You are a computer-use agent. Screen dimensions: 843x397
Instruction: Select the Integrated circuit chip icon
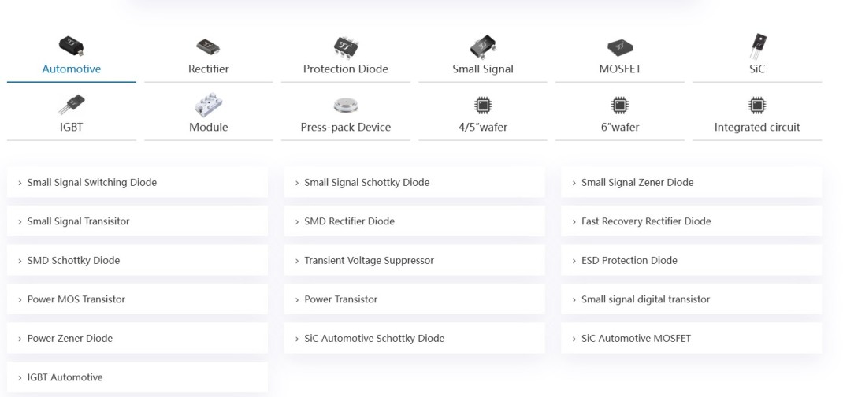click(757, 106)
